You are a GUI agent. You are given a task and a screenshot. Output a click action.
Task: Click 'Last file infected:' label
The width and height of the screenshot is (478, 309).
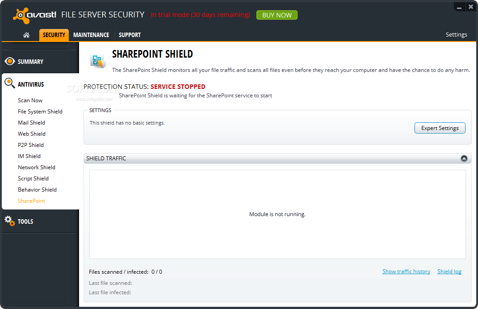(110, 292)
